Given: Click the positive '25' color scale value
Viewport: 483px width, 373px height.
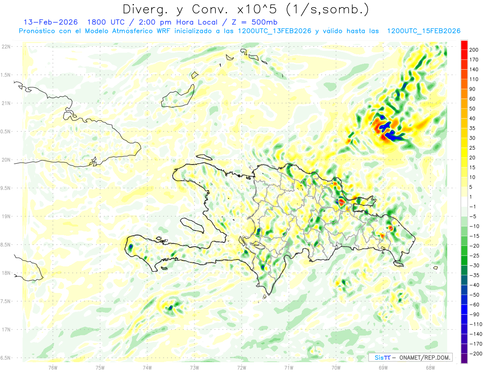Looking at the screenshot, I should pyautogui.click(x=473, y=148).
